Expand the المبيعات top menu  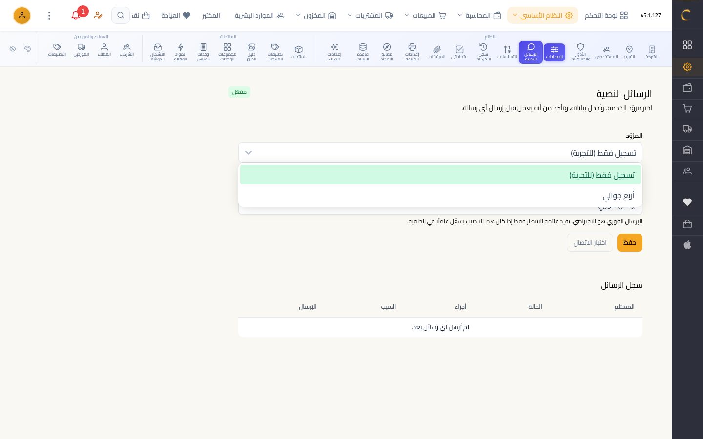click(x=425, y=15)
